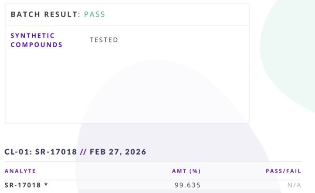Sort by the ANALYTE column header

(x=20, y=171)
